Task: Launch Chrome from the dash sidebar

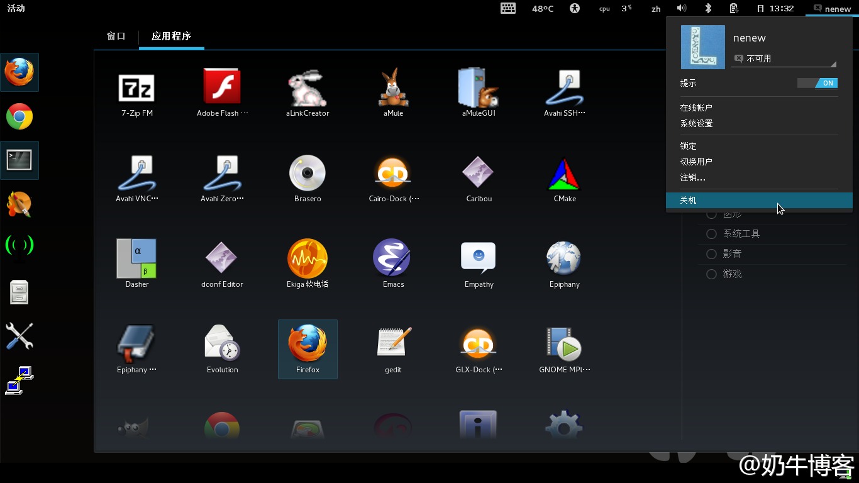Action: 19,116
